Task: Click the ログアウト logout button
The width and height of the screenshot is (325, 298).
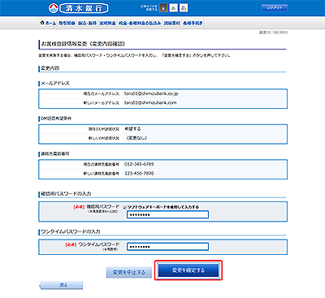Action: click(x=275, y=8)
